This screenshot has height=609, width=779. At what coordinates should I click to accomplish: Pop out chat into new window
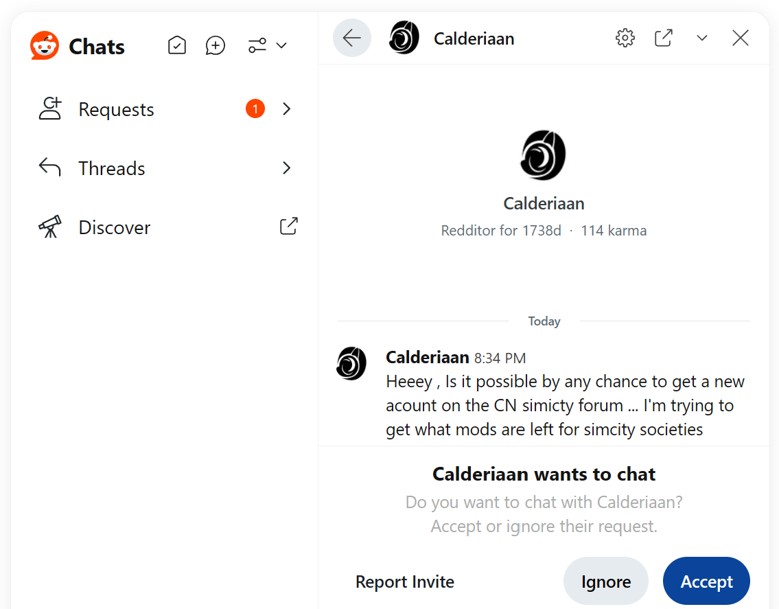pos(664,38)
